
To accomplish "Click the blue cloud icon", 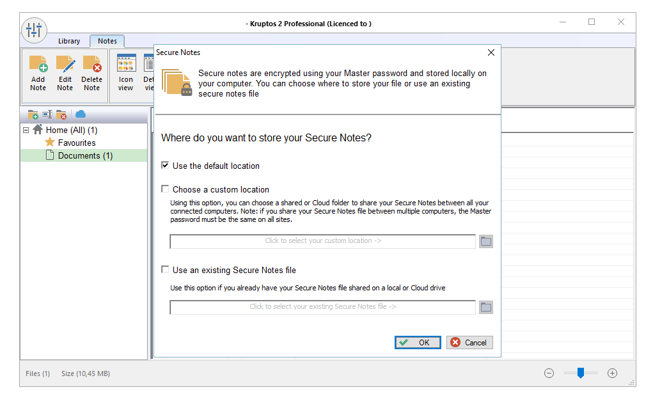I will pos(81,114).
